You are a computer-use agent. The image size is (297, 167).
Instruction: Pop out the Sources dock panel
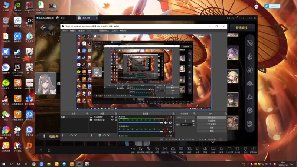(116, 114)
